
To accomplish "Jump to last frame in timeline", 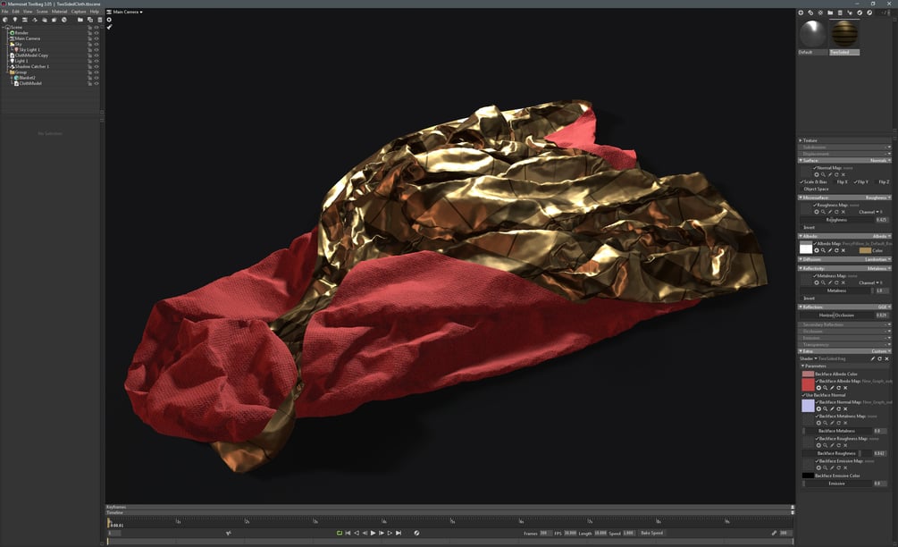I will (399, 533).
